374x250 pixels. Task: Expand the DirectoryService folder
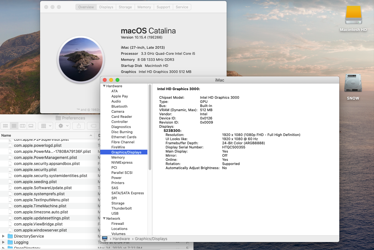(x=3, y=236)
